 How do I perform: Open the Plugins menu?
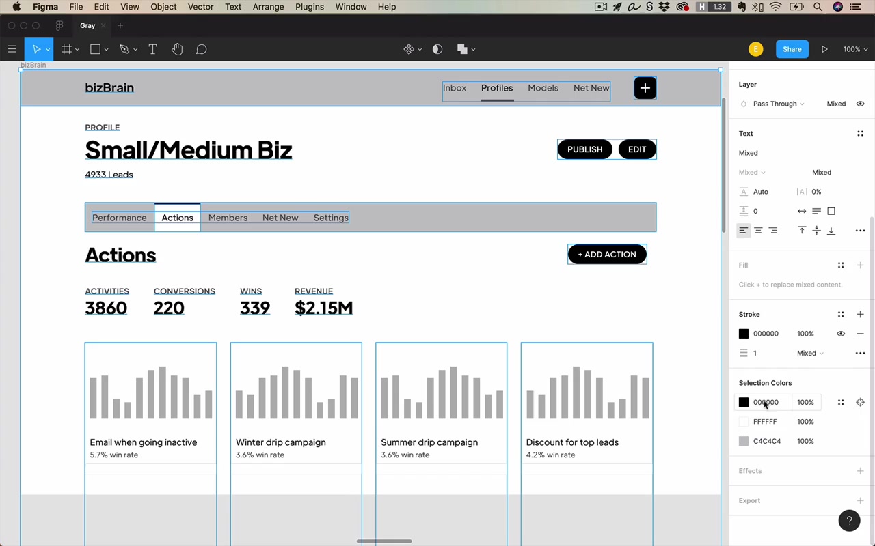310,7
